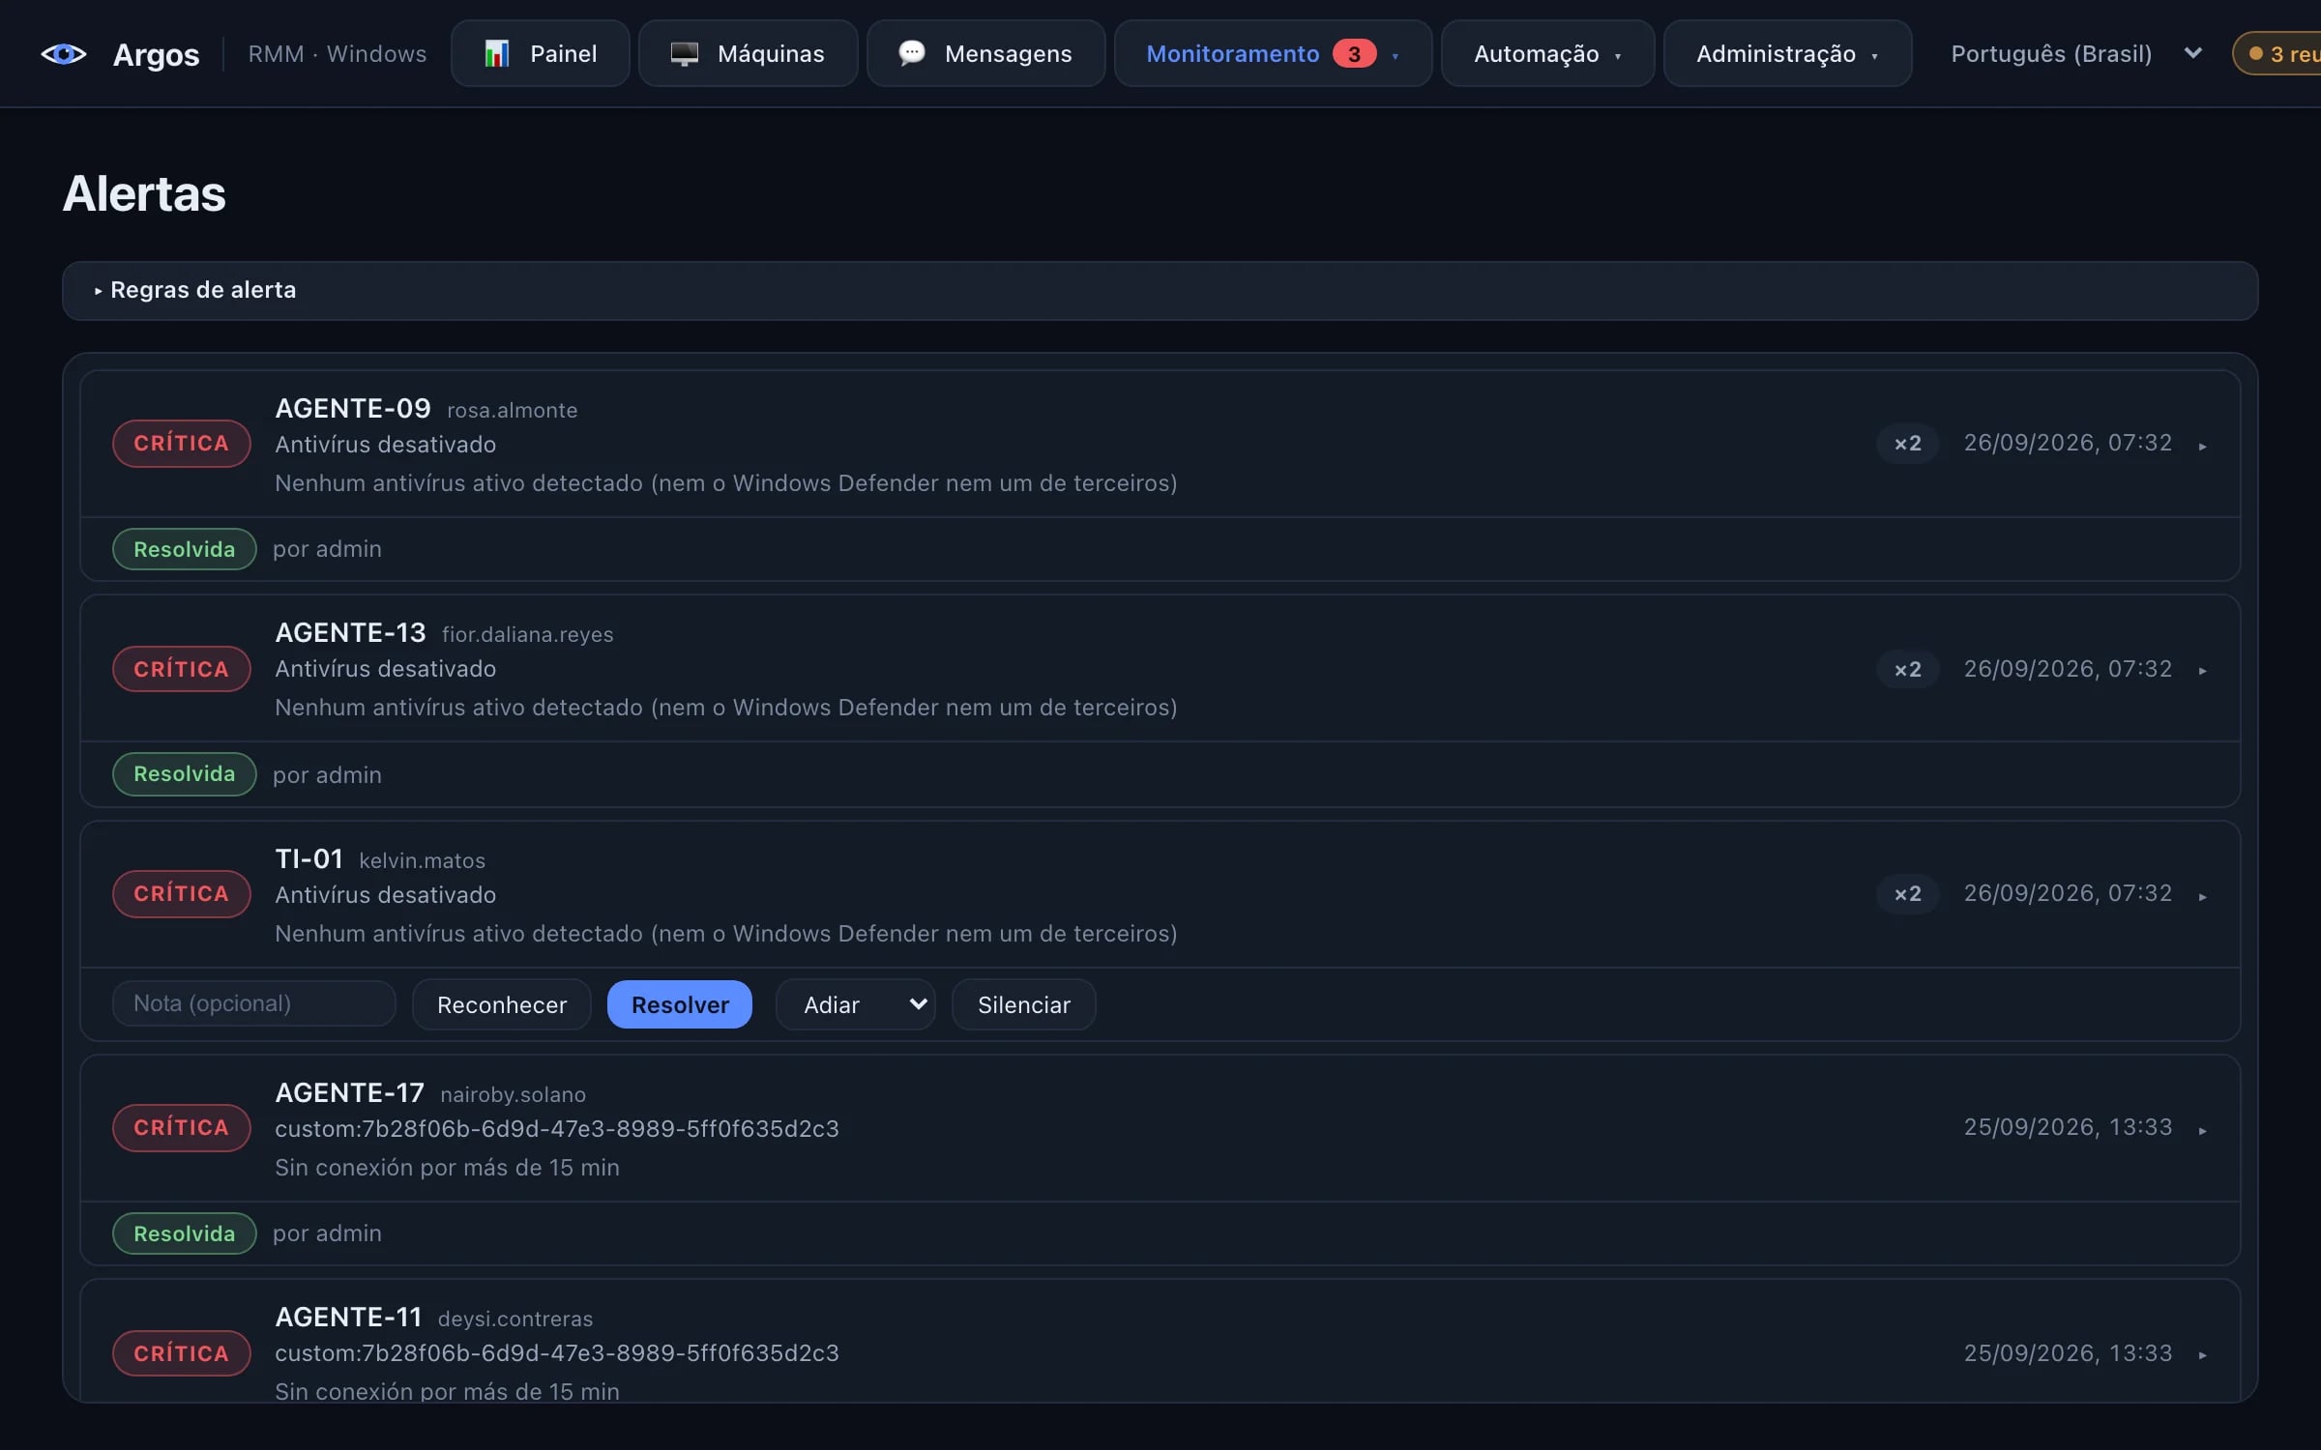The width and height of the screenshot is (2321, 1450).
Task: Expand the AGENTE-11 alert arrow
Action: pyautogui.click(x=2202, y=1355)
